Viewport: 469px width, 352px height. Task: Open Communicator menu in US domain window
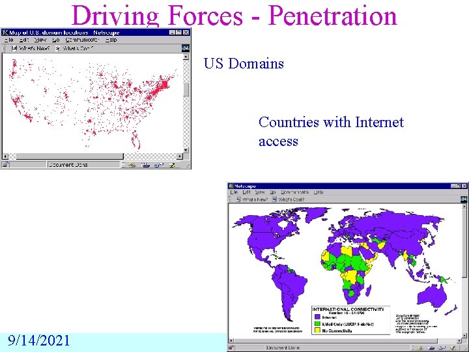point(82,40)
